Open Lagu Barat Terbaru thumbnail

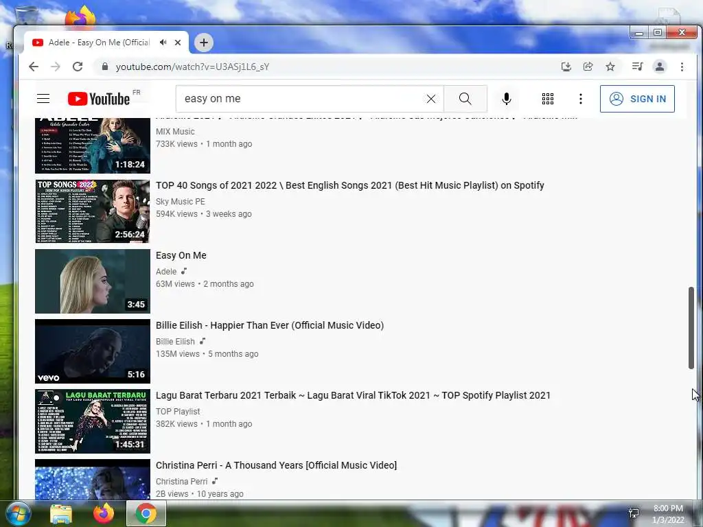(x=93, y=421)
